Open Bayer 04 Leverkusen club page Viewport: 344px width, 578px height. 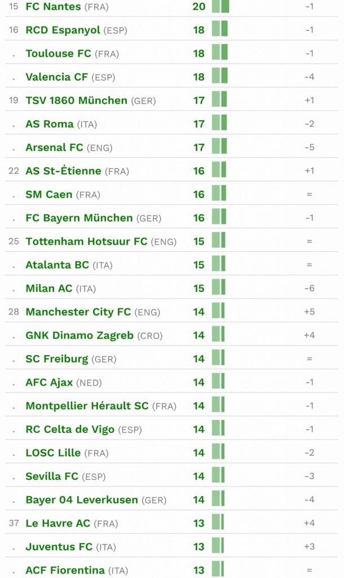click(81, 500)
